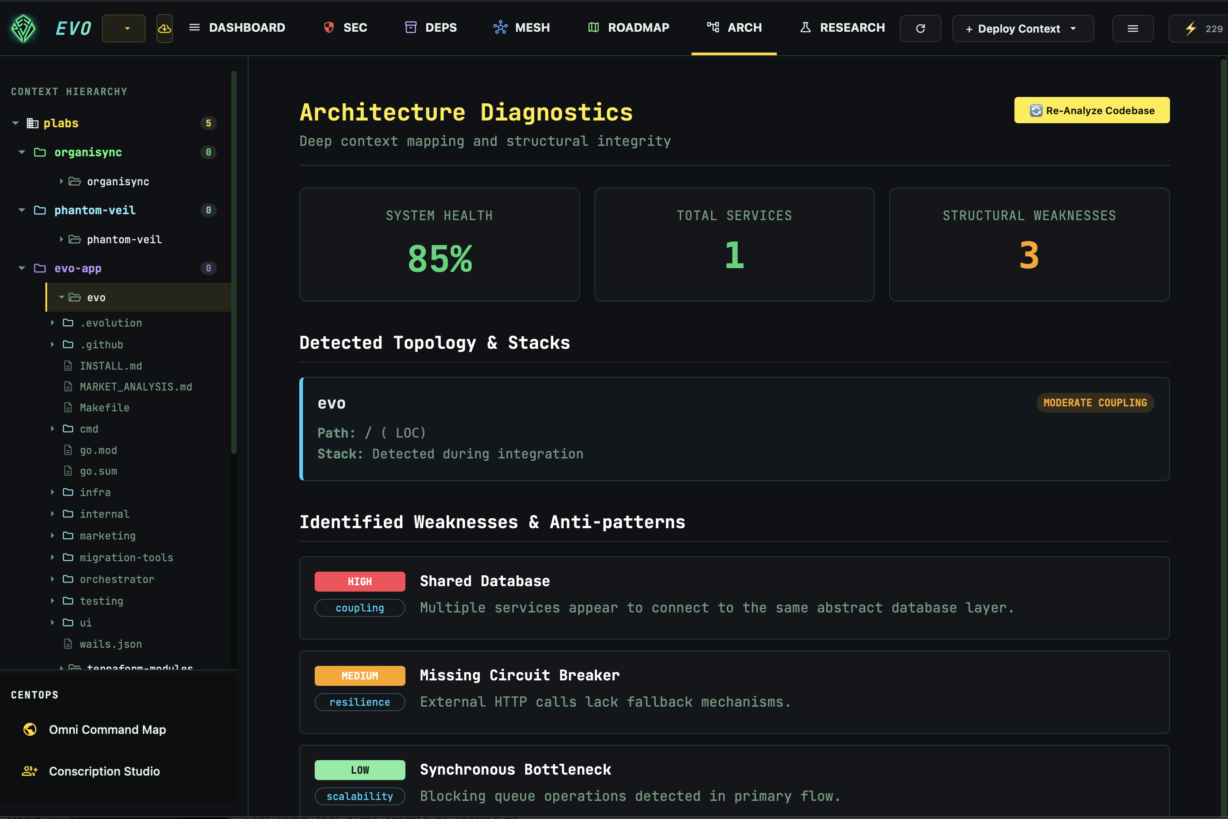Click the ROADMAP map icon
This screenshot has height=819, width=1228.
pos(593,27)
